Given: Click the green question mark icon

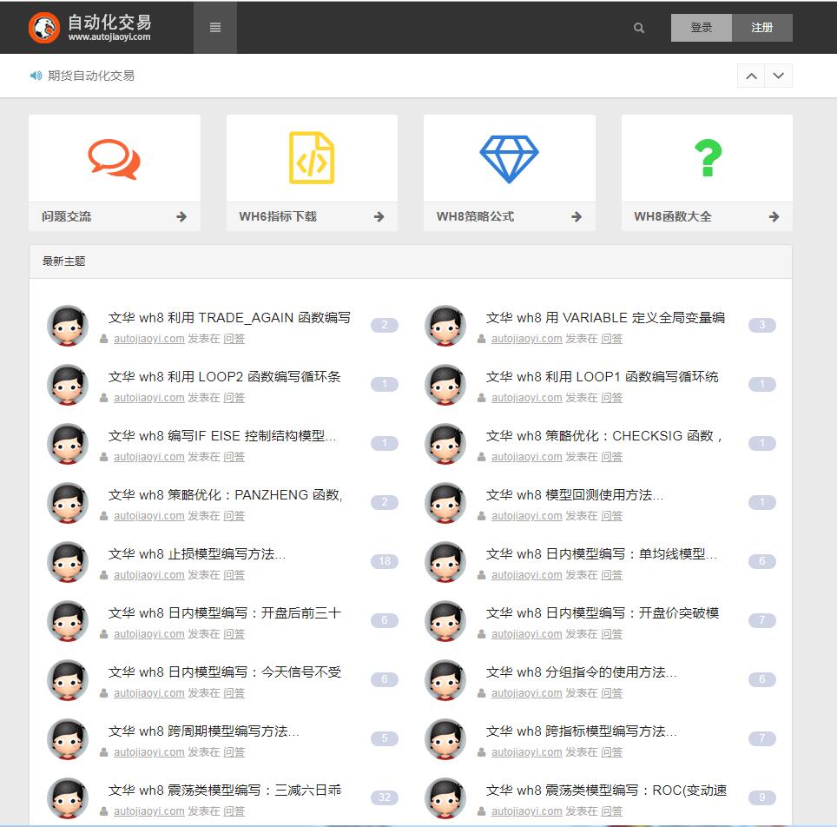Looking at the screenshot, I should pyautogui.click(x=708, y=158).
